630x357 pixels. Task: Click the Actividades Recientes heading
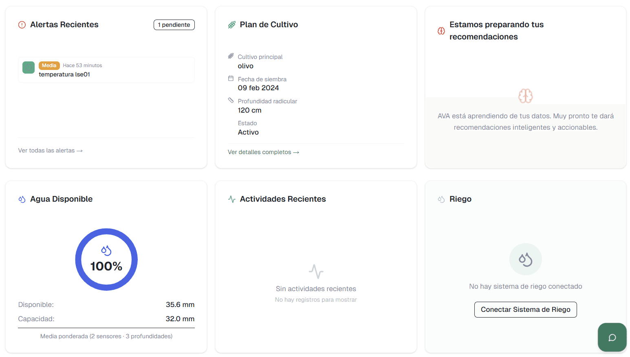tap(283, 199)
